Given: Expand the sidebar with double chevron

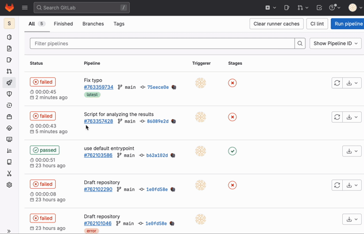Looking at the screenshot, I should pos(9,231).
